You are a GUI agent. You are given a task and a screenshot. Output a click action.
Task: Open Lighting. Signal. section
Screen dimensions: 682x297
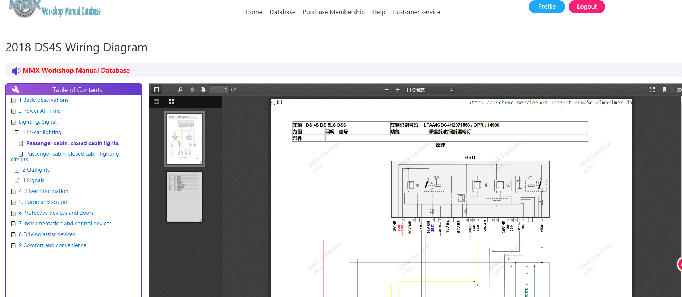pos(38,122)
